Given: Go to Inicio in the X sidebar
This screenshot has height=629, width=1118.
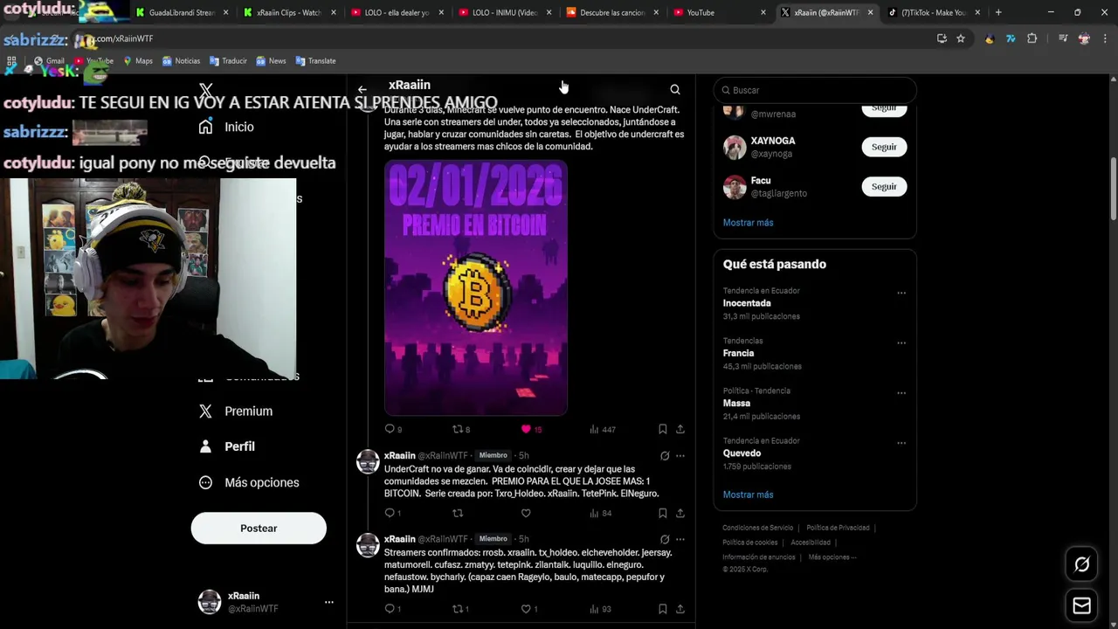Looking at the screenshot, I should (x=227, y=127).
